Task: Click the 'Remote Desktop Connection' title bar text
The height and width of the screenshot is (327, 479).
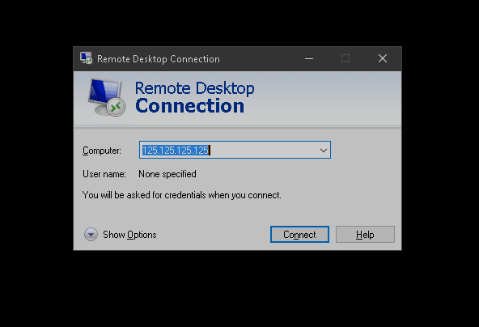Action: [x=159, y=58]
